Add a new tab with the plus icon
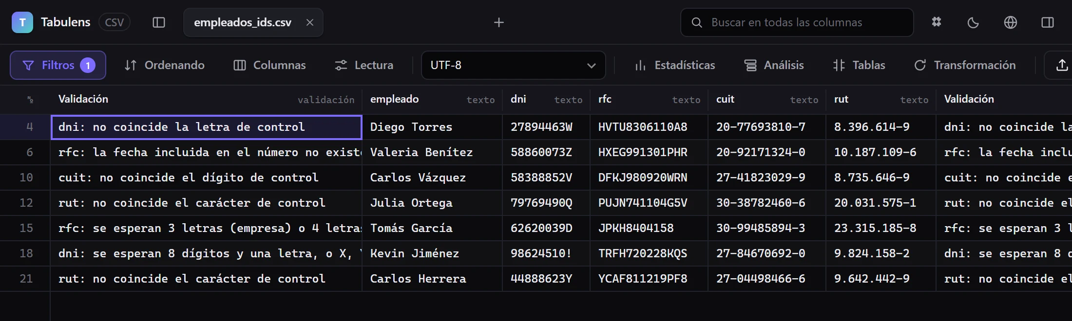The height and width of the screenshot is (321, 1072). [498, 22]
